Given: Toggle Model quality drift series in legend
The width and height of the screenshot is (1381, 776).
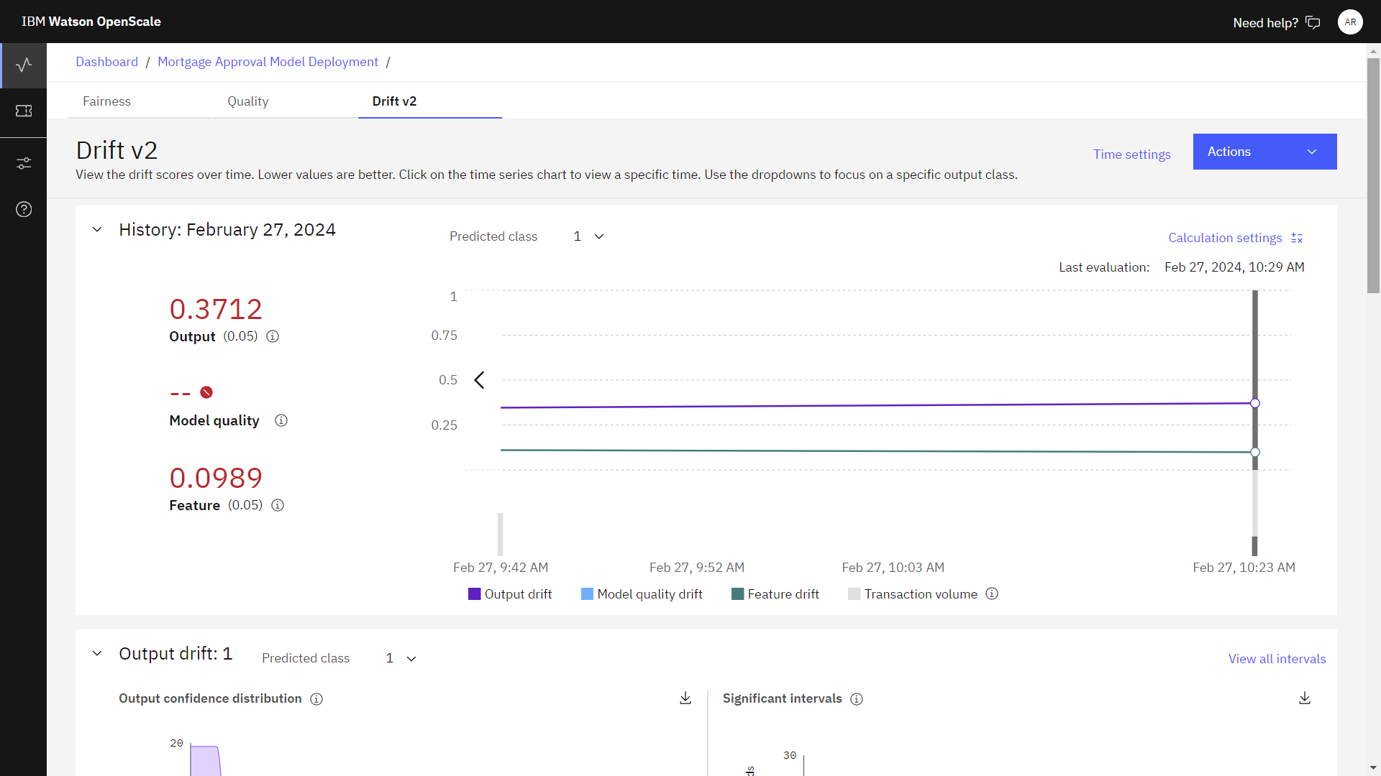Looking at the screenshot, I should click(x=642, y=594).
